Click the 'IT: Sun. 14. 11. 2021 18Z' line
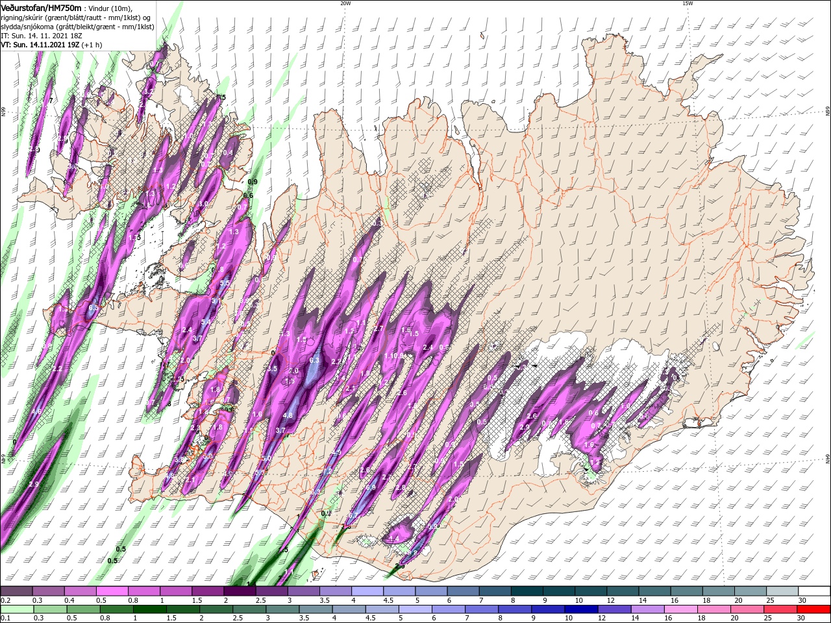Viewport: 831px width, 623px height. click(40, 36)
